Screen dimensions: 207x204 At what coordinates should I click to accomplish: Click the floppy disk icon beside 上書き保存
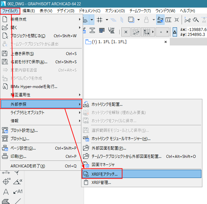pos(5,53)
